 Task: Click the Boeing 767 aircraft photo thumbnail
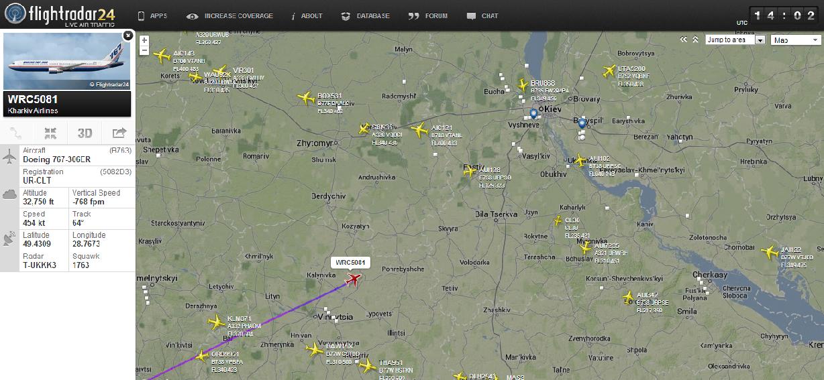pos(68,60)
